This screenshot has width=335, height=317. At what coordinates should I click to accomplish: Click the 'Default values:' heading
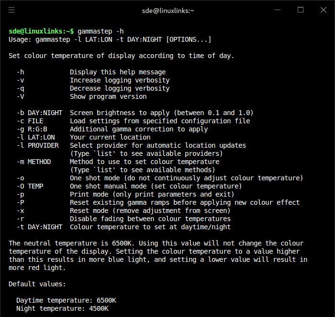click(x=37, y=284)
